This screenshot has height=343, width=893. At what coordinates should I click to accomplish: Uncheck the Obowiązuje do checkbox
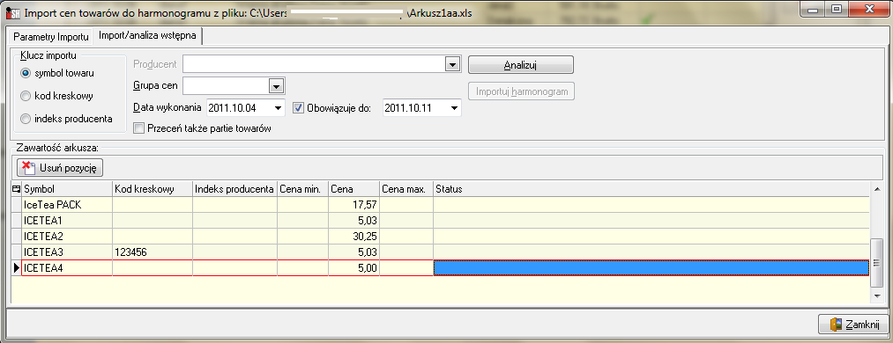click(x=299, y=107)
